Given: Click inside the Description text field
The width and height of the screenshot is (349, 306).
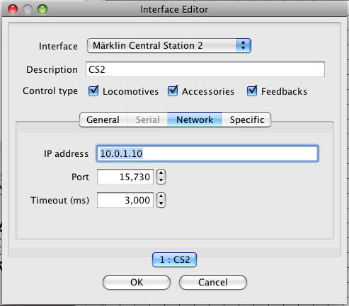Looking at the screenshot, I should pos(205,69).
